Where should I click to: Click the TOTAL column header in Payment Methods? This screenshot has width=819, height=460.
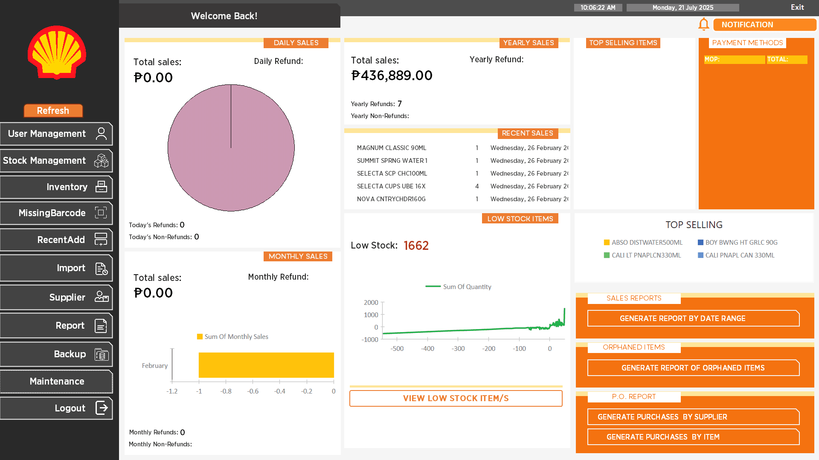coord(787,60)
